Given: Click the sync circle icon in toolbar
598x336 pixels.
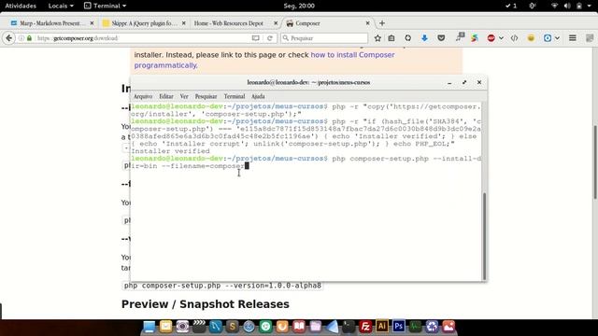Looking at the screenshot, I should coord(407,38).
